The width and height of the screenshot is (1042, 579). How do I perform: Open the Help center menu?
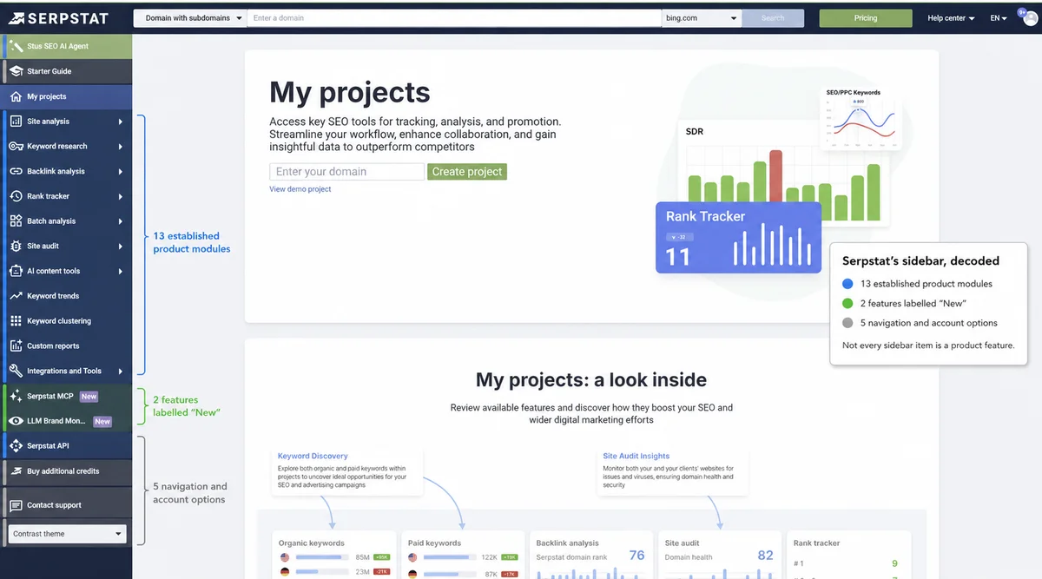coord(951,18)
